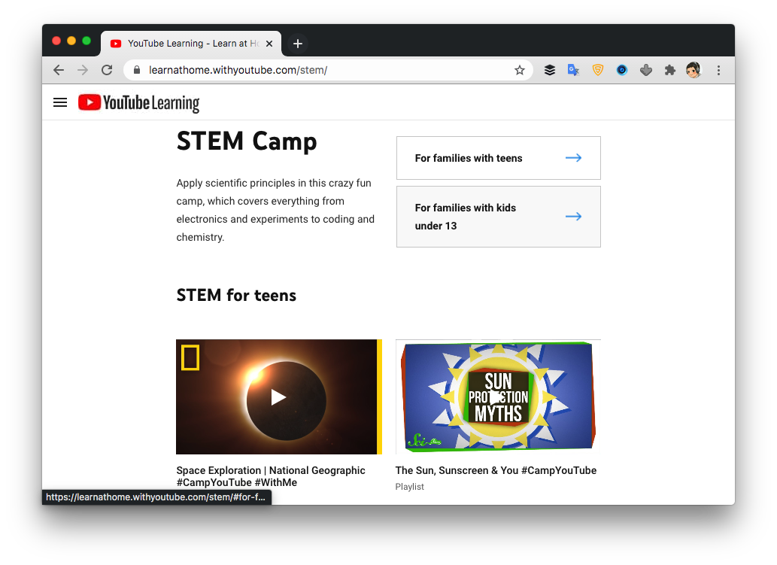The width and height of the screenshot is (777, 565).
Task: Click the STEM Camp page heading
Action: (247, 141)
